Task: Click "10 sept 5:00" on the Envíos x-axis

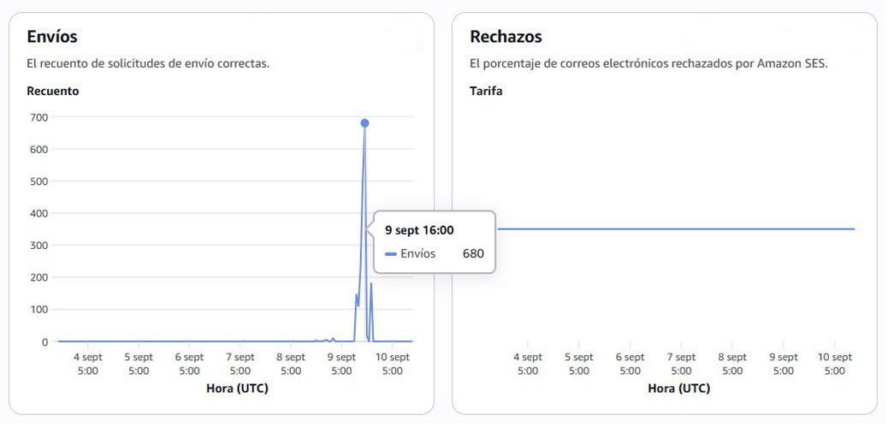Action: 393,364
